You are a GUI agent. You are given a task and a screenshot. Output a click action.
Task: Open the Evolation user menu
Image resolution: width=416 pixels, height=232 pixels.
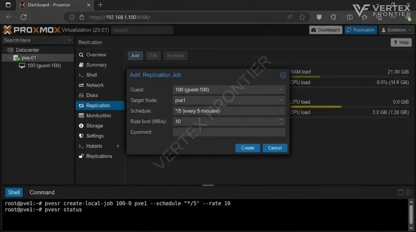[x=396, y=30]
